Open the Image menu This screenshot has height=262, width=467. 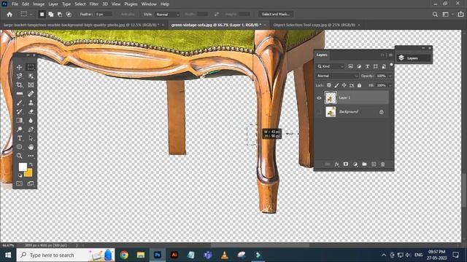[x=39, y=4]
